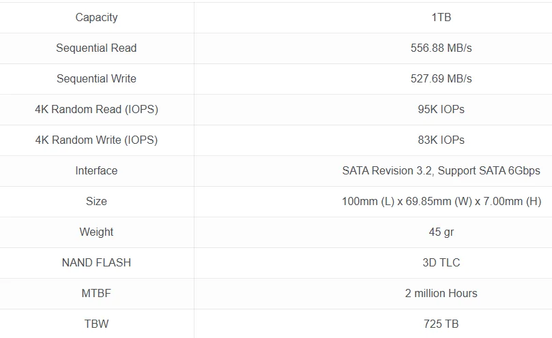Select the 556.88 MB/s value
The height and width of the screenshot is (338, 552).
441,48
